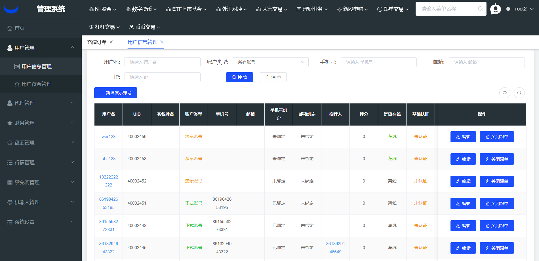Open username link abc123
Viewport: 539px width, 261px height.
pyautogui.click(x=109, y=159)
